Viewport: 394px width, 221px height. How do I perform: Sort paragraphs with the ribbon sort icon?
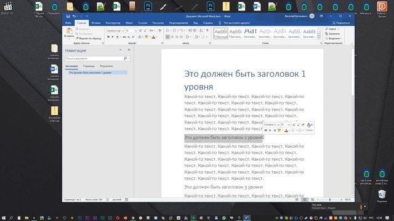point(201,31)
